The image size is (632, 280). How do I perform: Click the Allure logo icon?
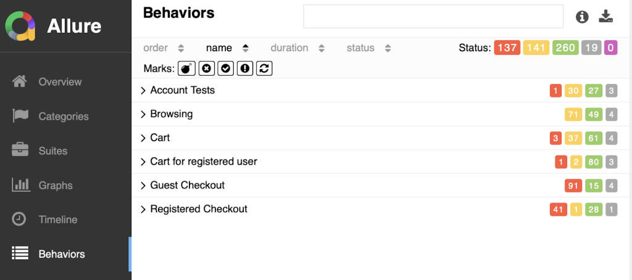[21, 26]
